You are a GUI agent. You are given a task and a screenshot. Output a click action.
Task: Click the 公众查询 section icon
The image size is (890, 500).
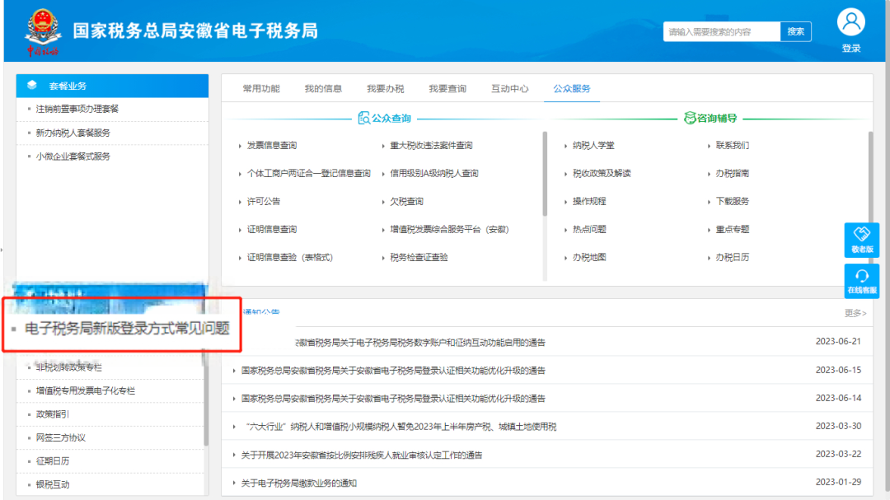point(364,118)
